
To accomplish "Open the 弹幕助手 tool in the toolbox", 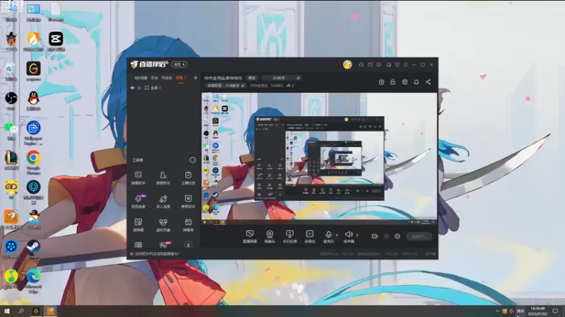I will (138, 178).
